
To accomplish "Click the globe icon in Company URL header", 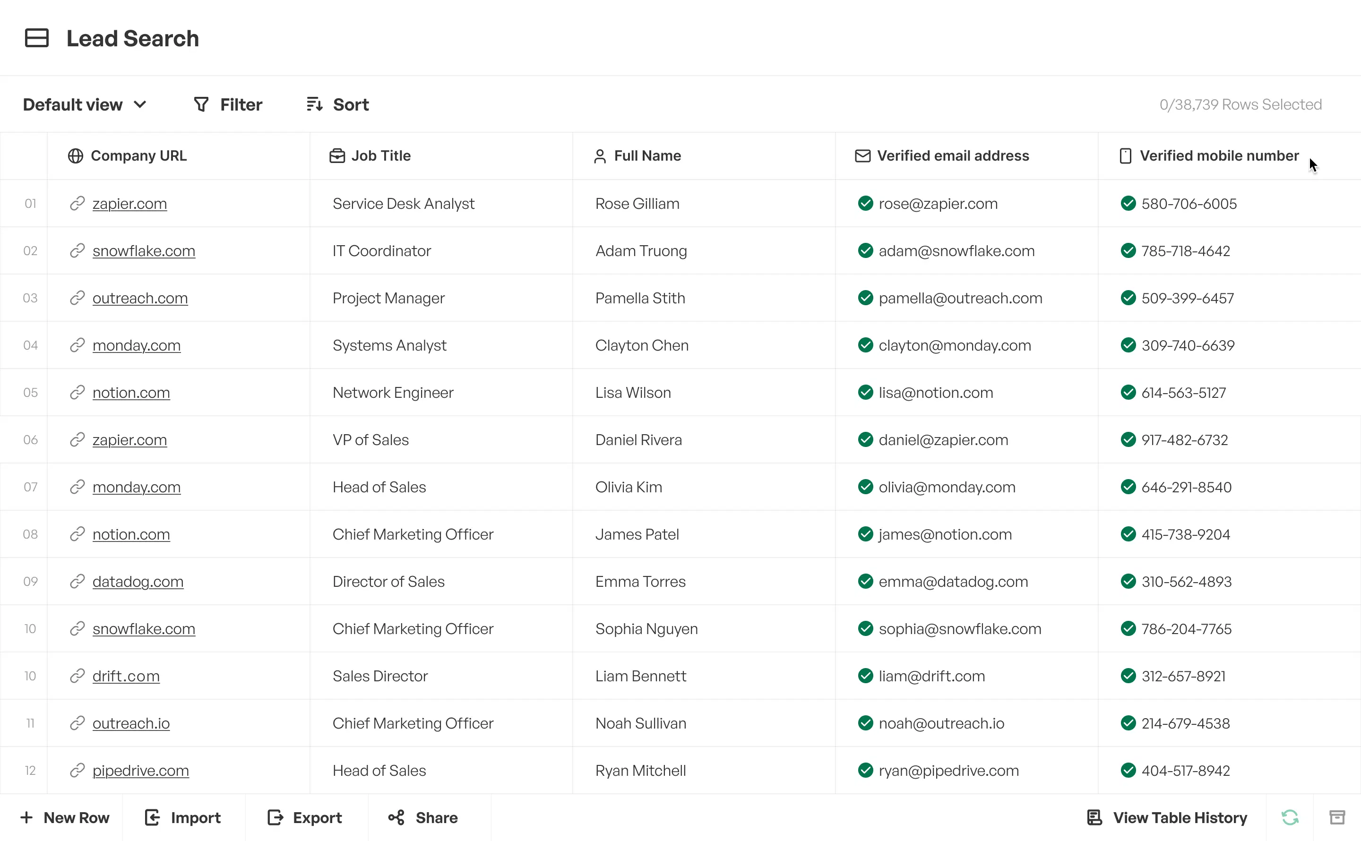I will pos(76,156).
